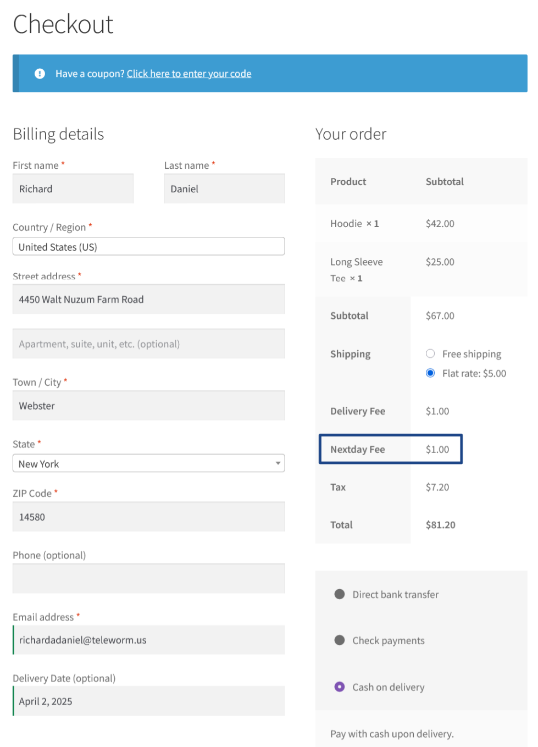Click the ZIP Code field
538x747 pixels.
point(148,517)
